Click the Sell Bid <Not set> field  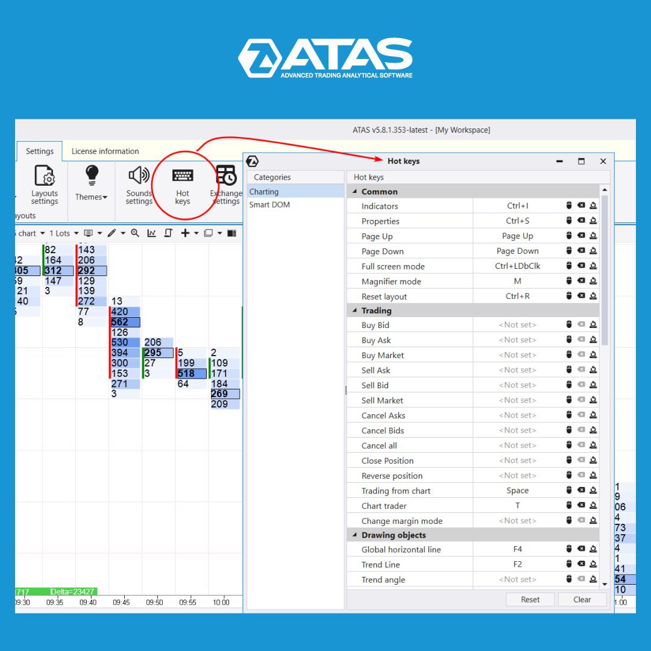point(517,385)
